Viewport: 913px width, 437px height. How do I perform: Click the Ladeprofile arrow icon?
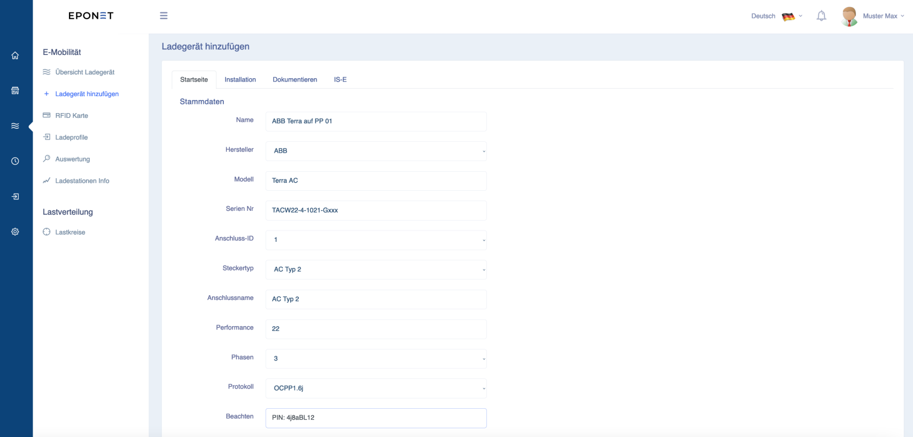pyautogui.click(x=47, y=137)
